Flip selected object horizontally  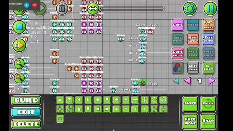[x=135, y=100]
